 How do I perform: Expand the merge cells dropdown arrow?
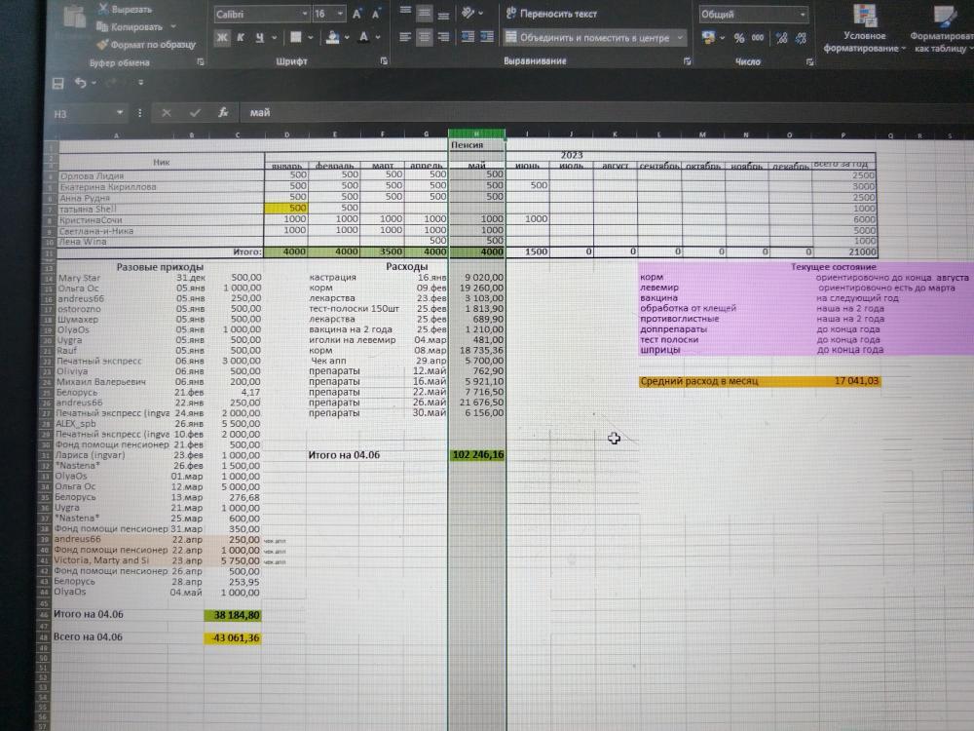click(680, 38)
